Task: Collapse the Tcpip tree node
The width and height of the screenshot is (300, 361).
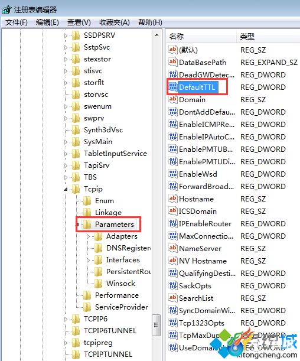Action: [66, 189]
